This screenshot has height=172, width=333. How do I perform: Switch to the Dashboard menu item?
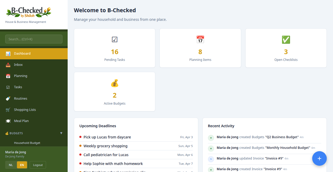(22, 53)
